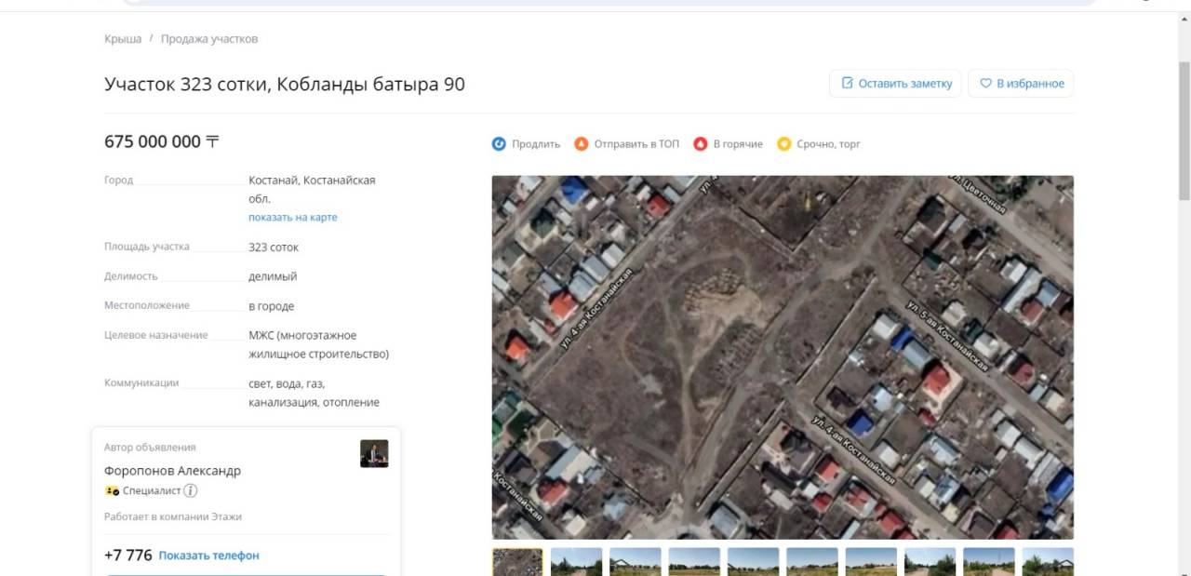
Task: Click МЖС (многоэтажное жилищное строительство) text
Action: tap(318, 344)
